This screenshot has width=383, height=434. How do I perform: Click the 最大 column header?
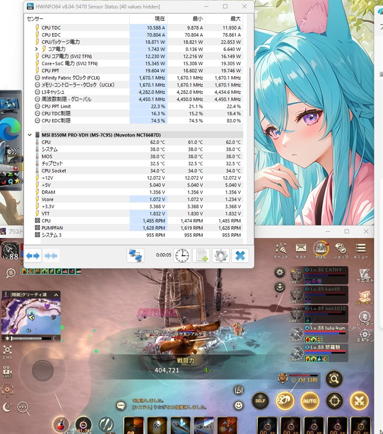click(x=224, y=19)
